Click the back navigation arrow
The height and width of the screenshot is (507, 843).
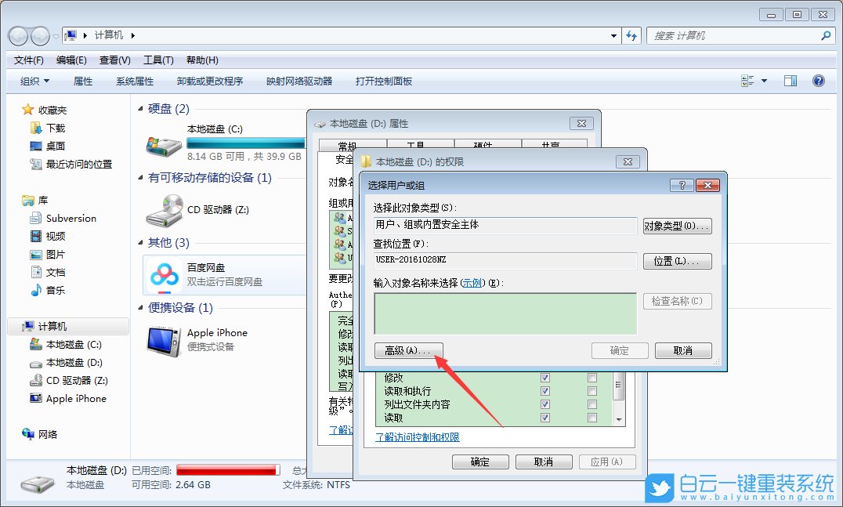pos(17,35)
